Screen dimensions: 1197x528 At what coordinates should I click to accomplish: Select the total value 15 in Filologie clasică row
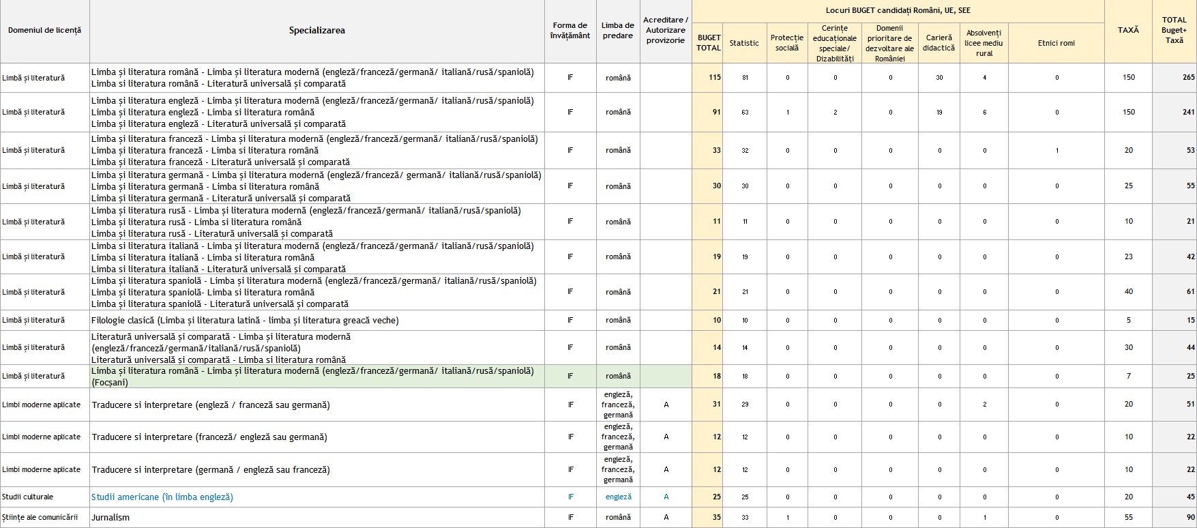[1174, 321]
